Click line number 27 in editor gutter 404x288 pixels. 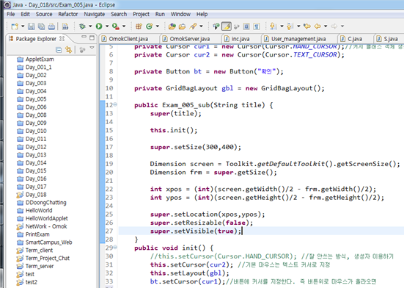109,231
